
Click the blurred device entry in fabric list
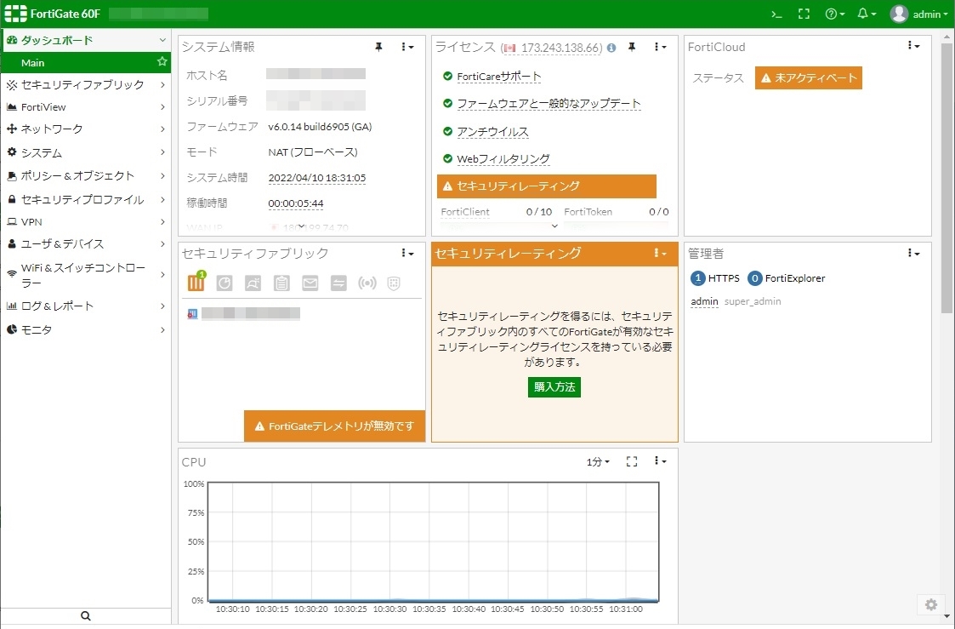click(243, 314)
